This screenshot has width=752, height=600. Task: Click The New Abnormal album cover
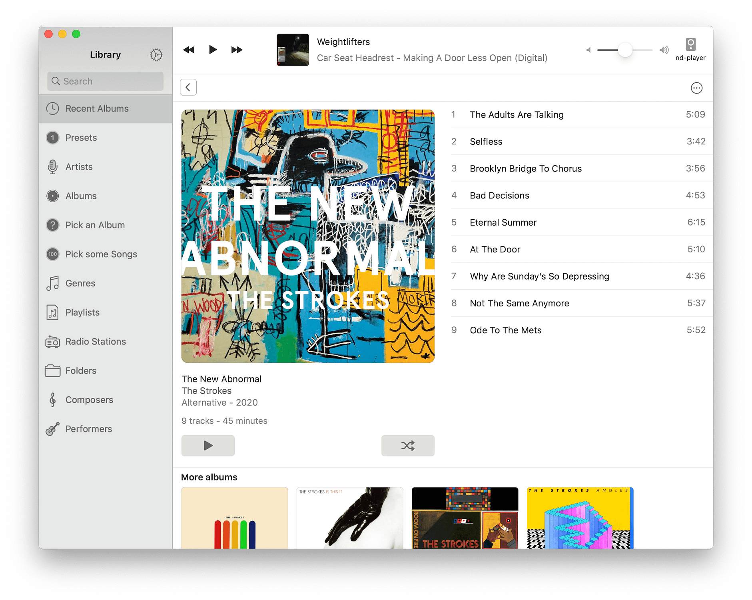coord(308,236)
